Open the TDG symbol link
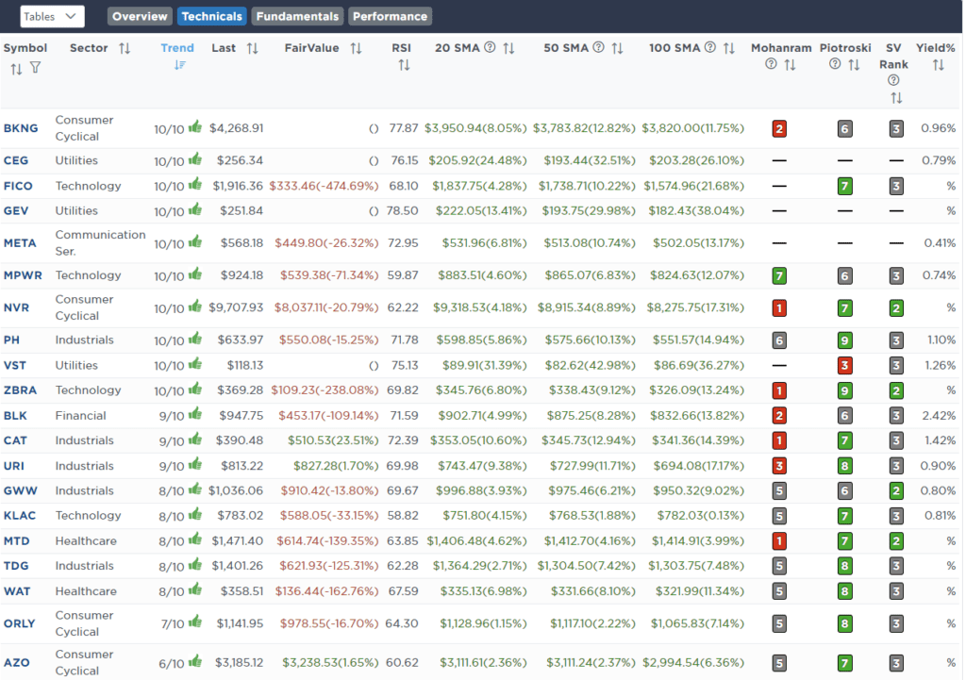Image resolution: width=966 pixels, height=680 pixels. pos(16,566)
